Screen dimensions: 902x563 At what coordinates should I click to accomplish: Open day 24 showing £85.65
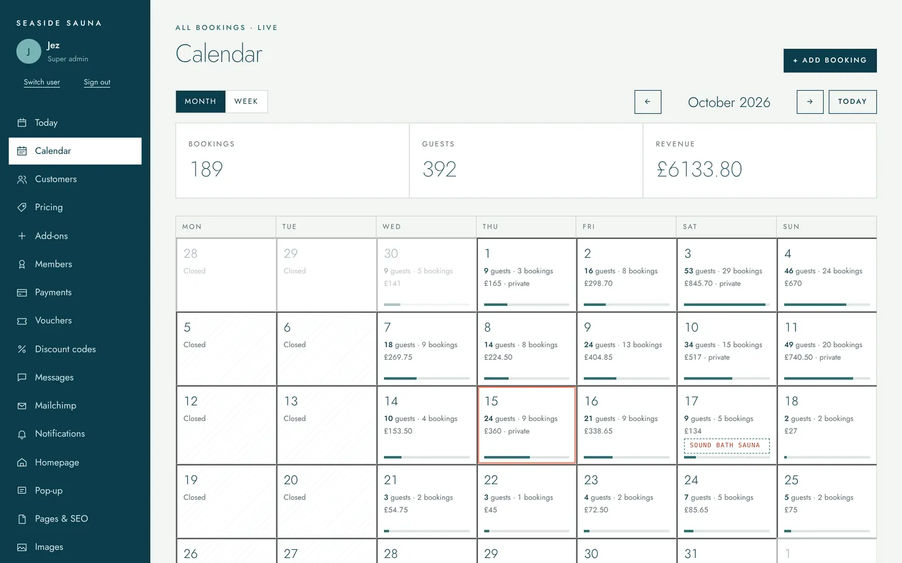point(727,502)
